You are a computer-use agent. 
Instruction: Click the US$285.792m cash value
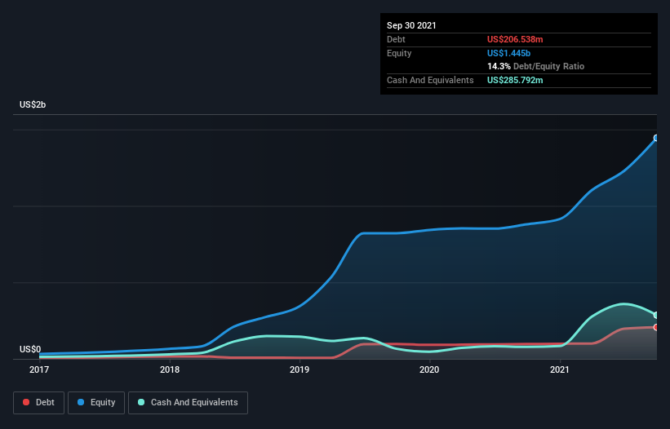point(515,80)
